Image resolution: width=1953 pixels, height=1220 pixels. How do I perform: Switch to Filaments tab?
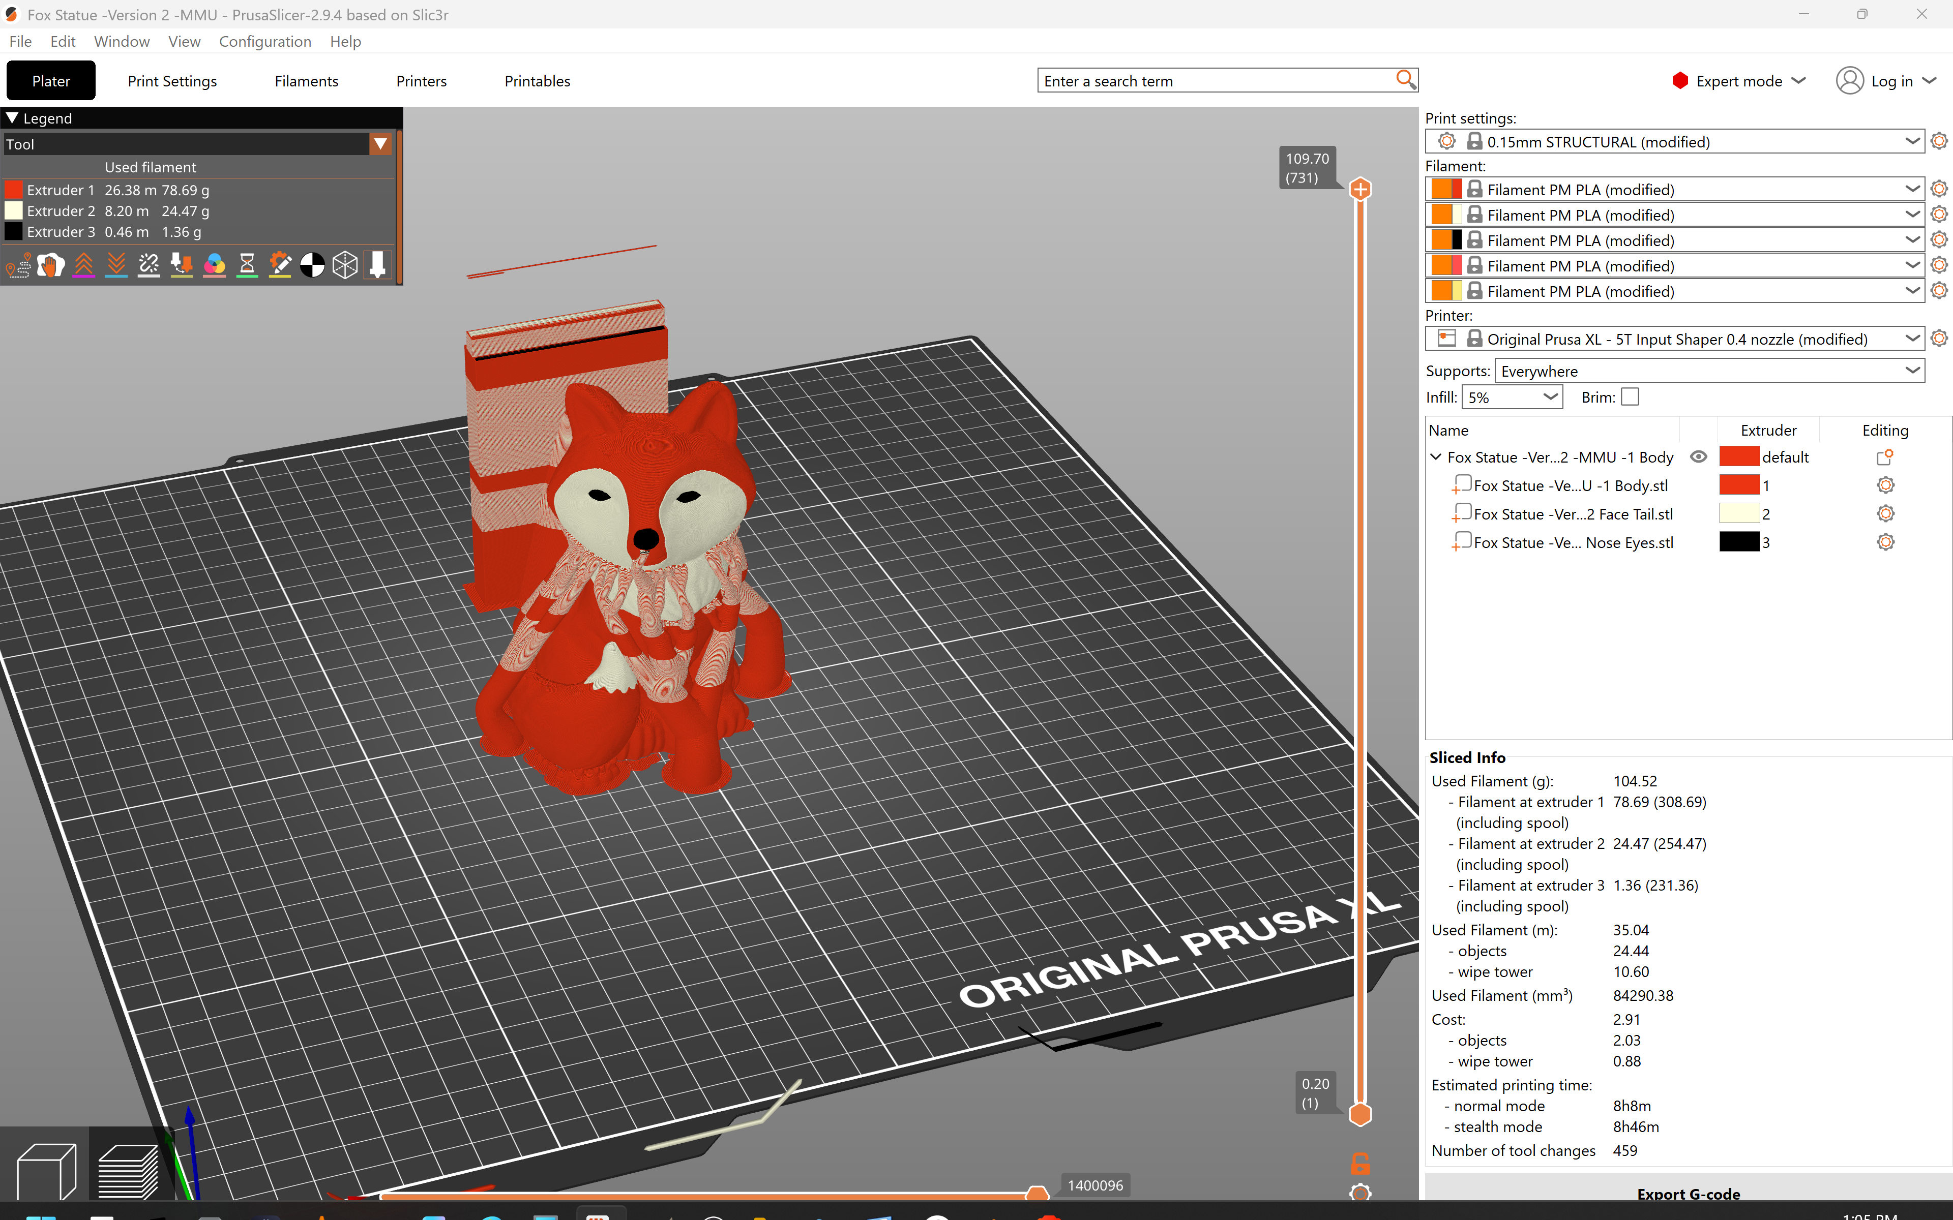[x=306, y=81]
